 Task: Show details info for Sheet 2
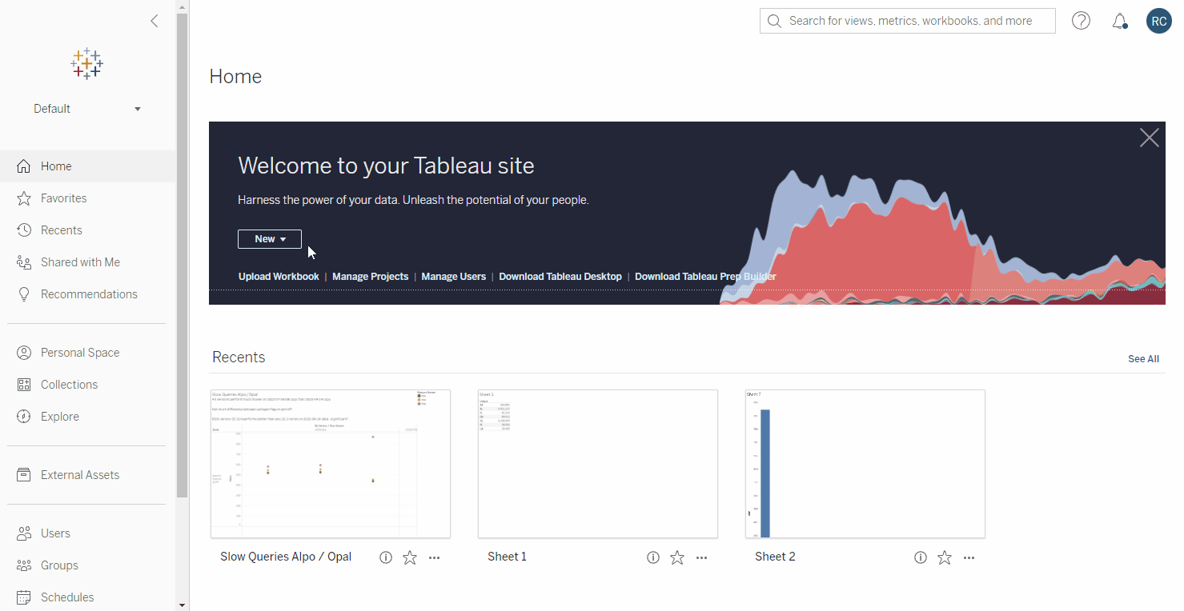921,557
